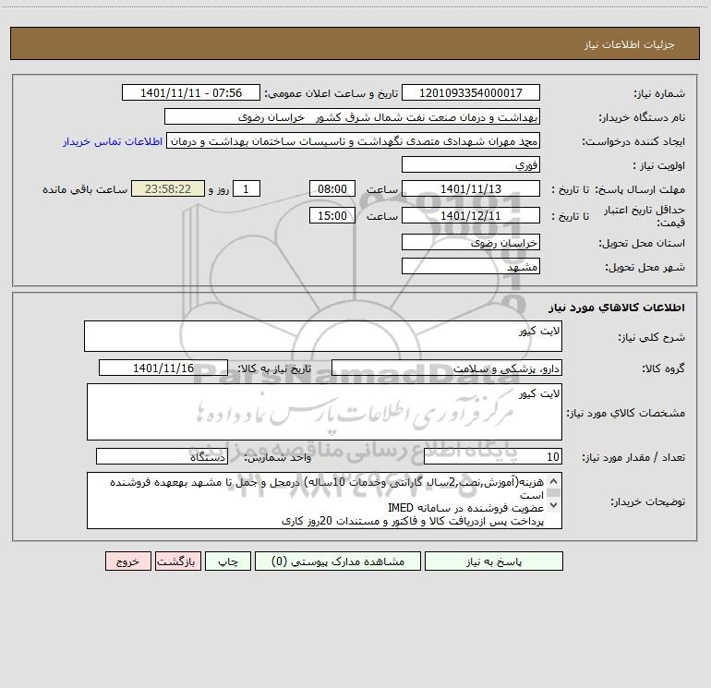Image resolution: width=711 pixels, height=688 pixels.
Task: Click the پاسخ به نیاز button
Action: click(x=494, y=561)
